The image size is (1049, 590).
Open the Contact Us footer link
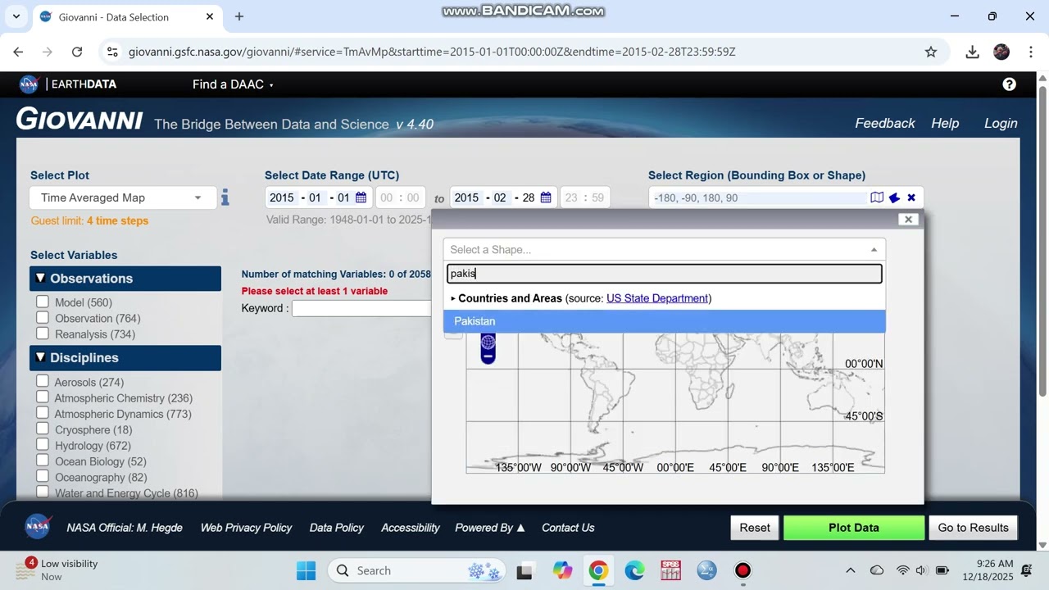568,528
